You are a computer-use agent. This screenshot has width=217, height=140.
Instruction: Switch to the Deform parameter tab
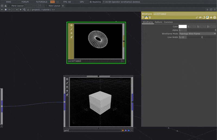(158, 22)
